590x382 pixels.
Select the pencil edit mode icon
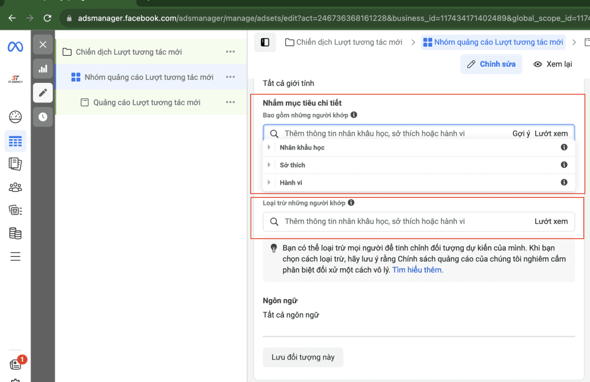tap(43, 93)
